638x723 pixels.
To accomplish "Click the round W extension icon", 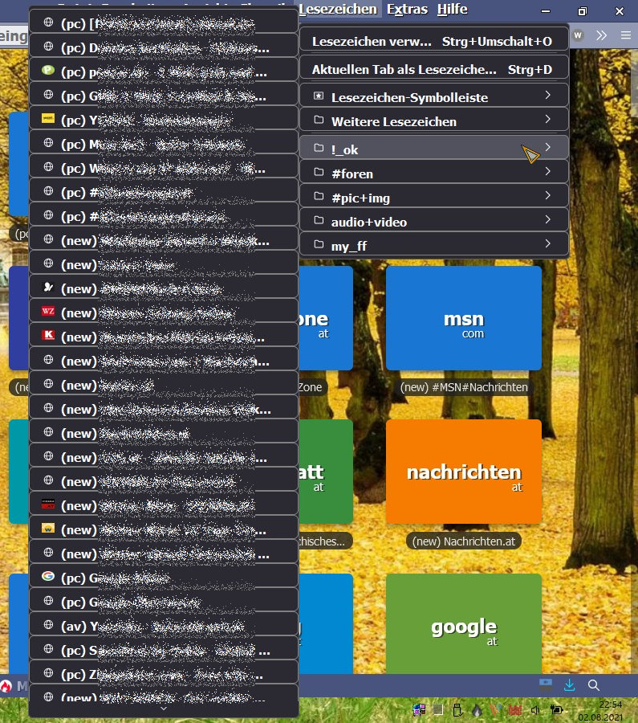I will 578,35.
